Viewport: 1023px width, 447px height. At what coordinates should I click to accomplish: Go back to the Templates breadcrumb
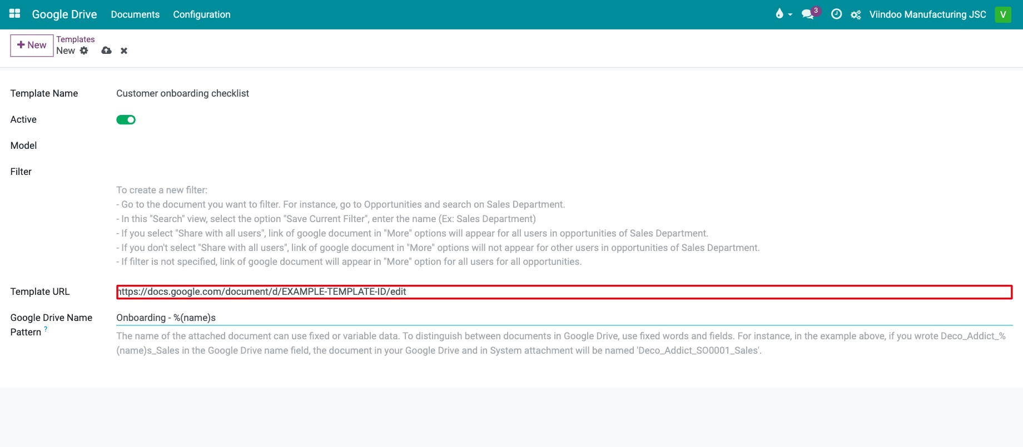coord(76,39)
